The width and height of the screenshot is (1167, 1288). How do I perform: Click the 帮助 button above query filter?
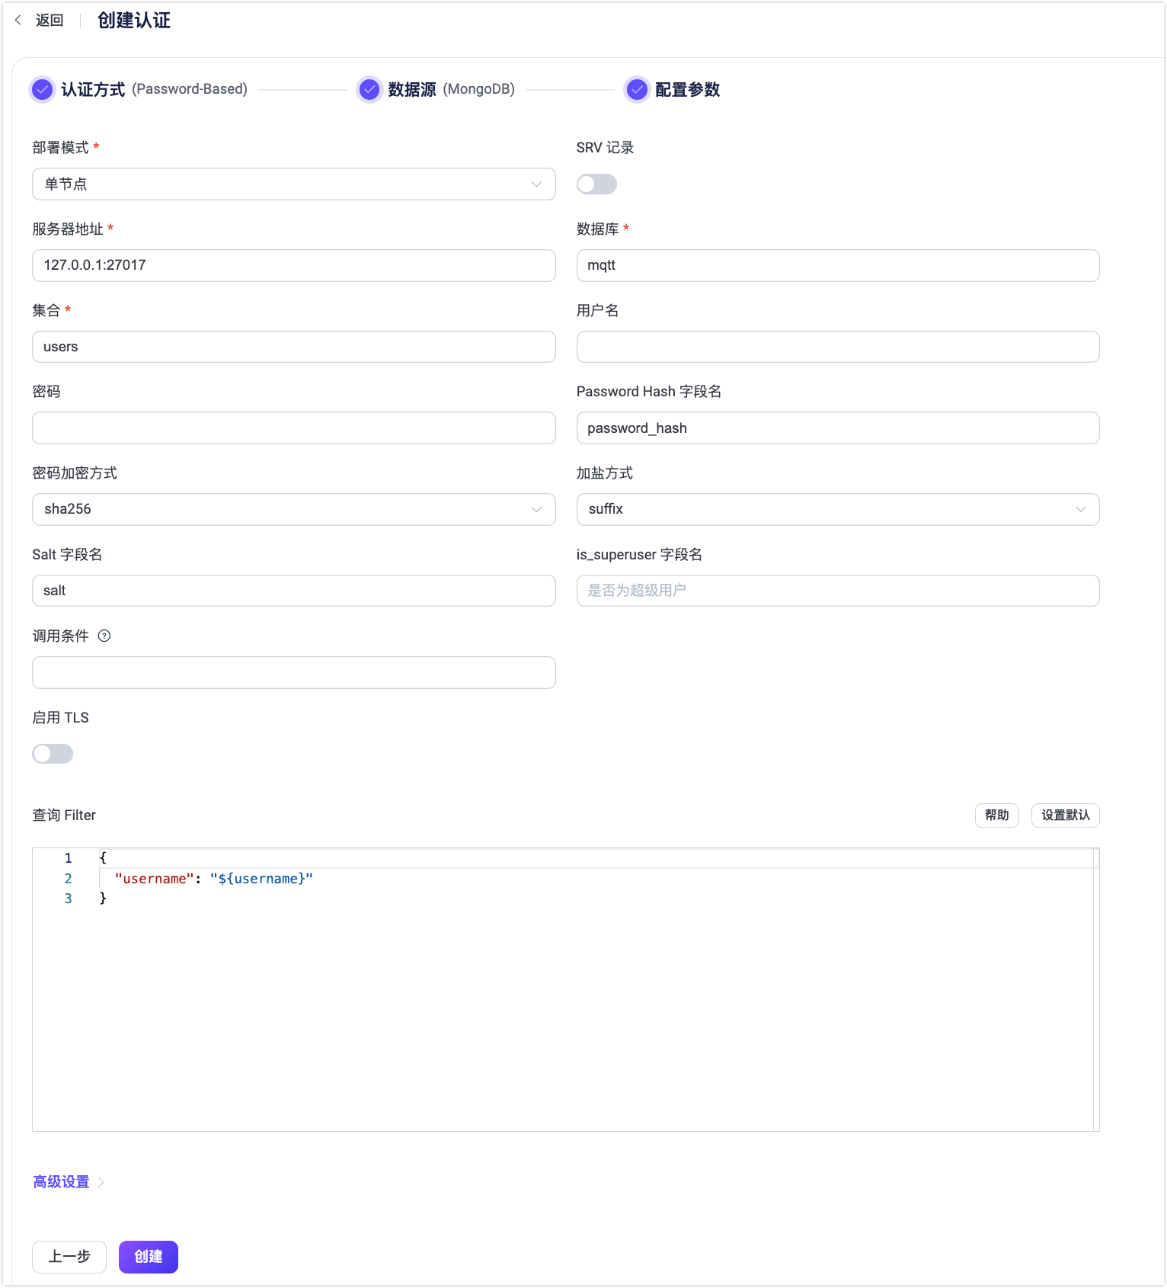tap(996, 815)
